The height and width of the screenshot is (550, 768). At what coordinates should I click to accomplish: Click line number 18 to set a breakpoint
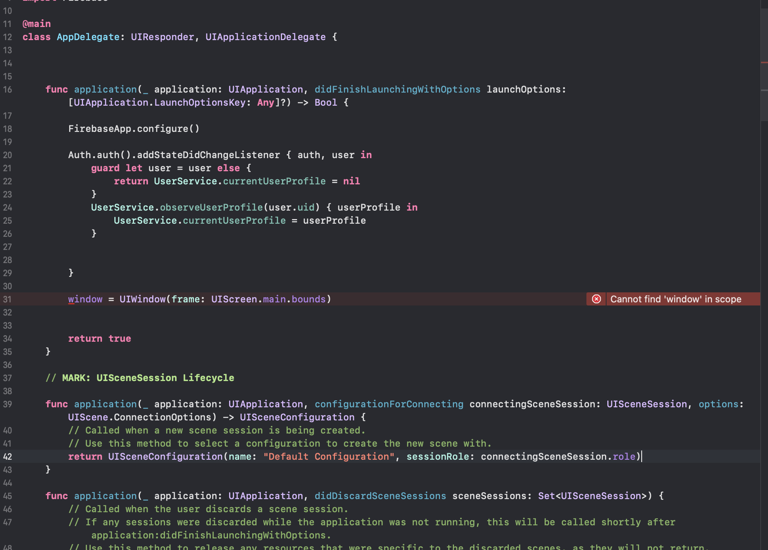pyautogui.click(x=7, y=129)
